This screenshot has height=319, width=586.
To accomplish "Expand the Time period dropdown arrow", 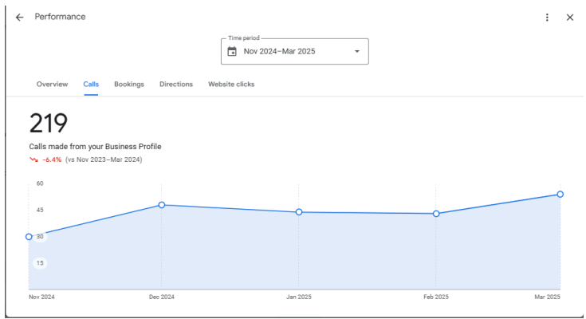I will [356, 52].
